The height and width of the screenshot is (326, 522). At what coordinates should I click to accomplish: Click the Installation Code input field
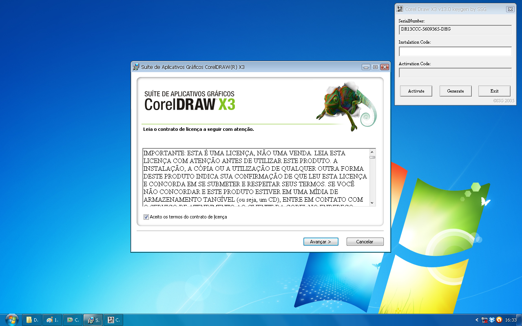455,51
